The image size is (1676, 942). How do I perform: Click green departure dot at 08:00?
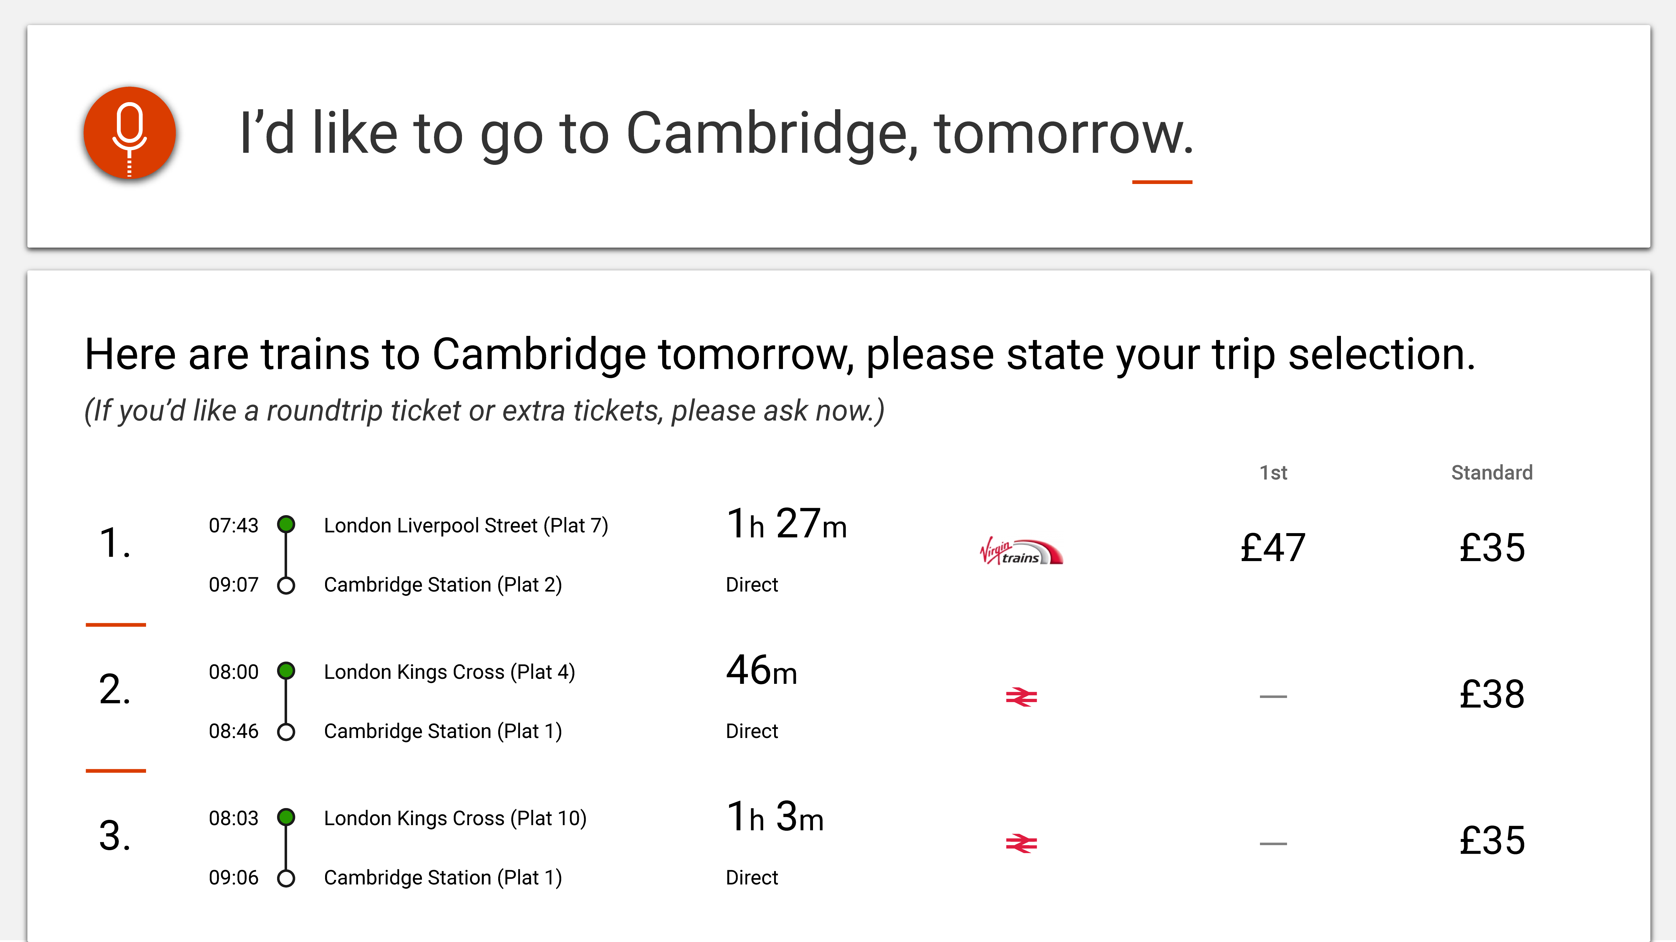(286, 671)
